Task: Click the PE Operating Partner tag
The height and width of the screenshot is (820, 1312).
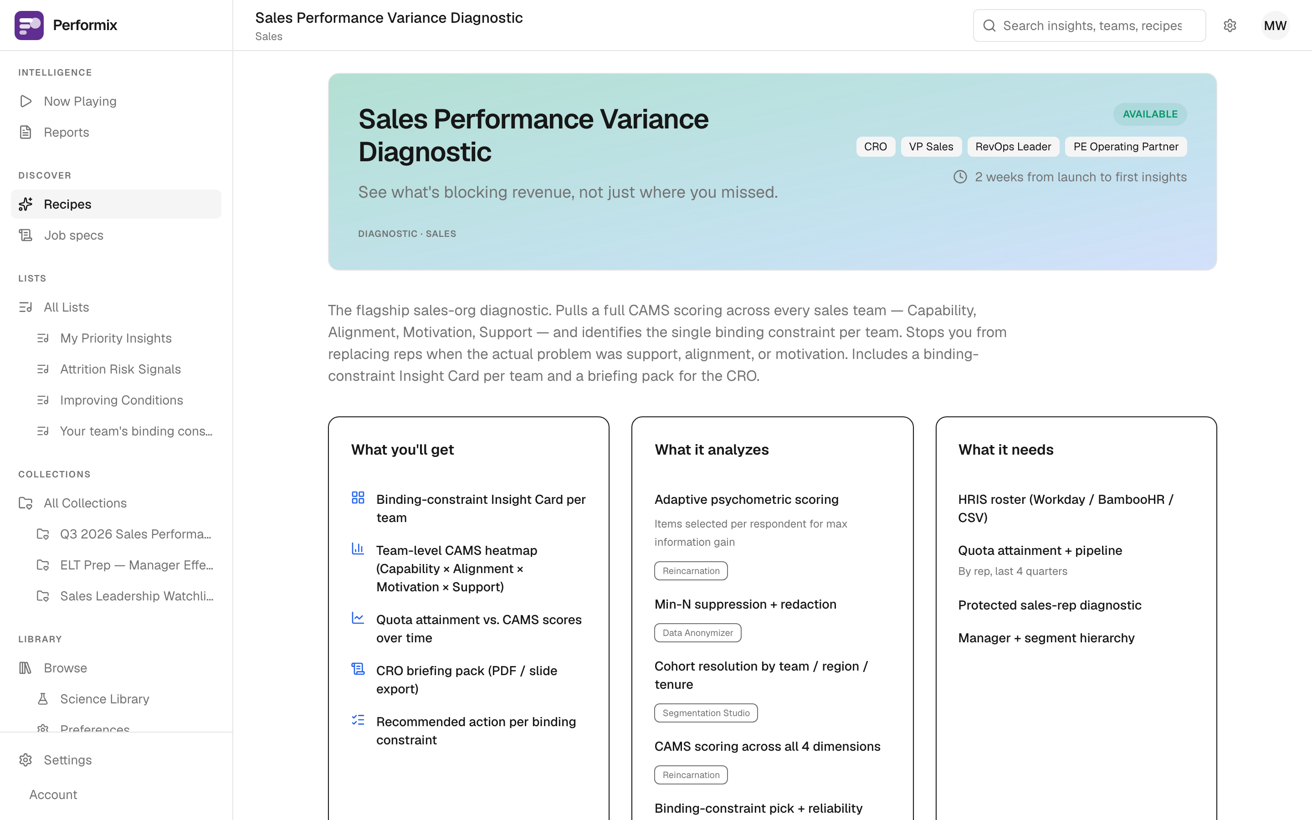Action: (1126, 146)
